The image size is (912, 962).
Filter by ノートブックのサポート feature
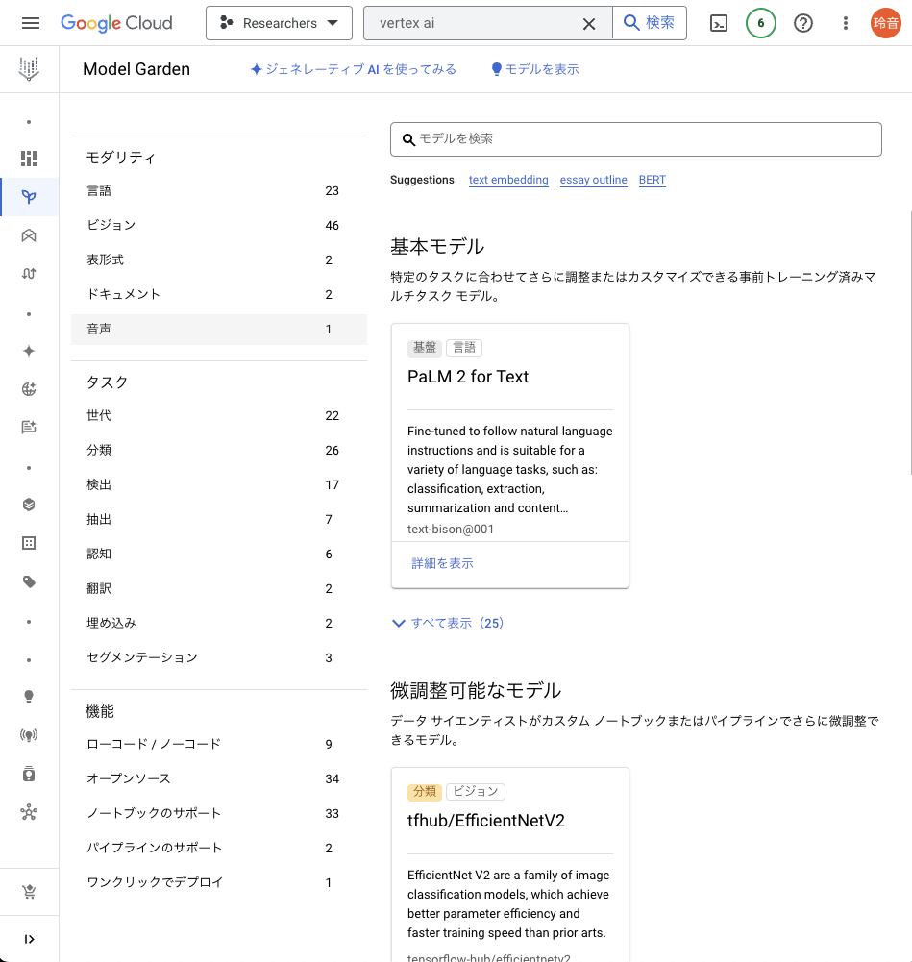(219, 814)
